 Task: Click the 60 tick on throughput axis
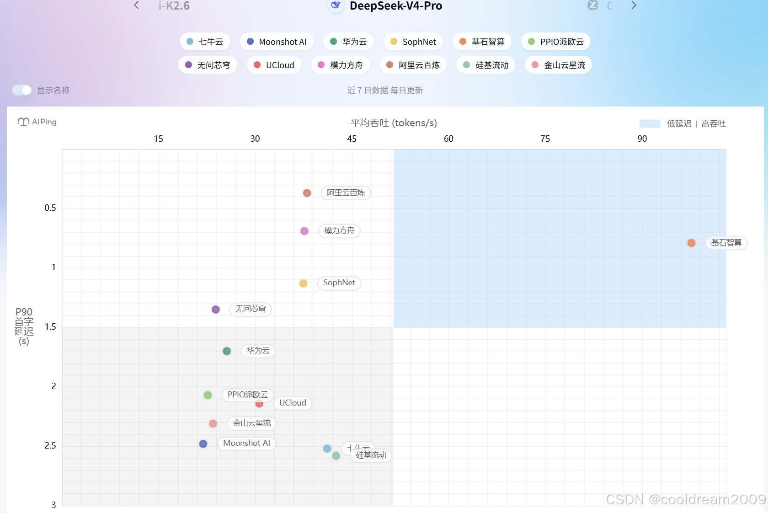click(448, 139)
